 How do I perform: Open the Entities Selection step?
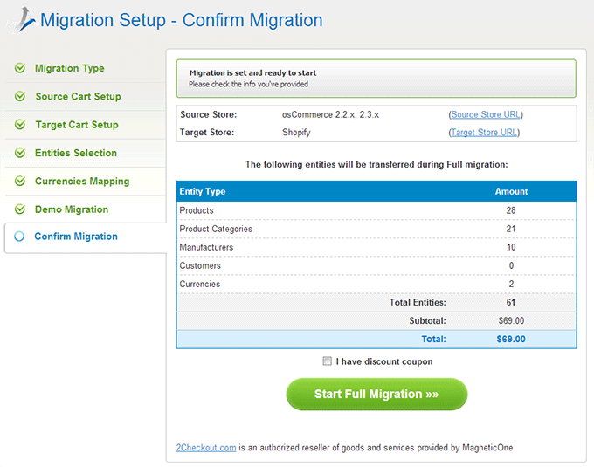point(76,153)
